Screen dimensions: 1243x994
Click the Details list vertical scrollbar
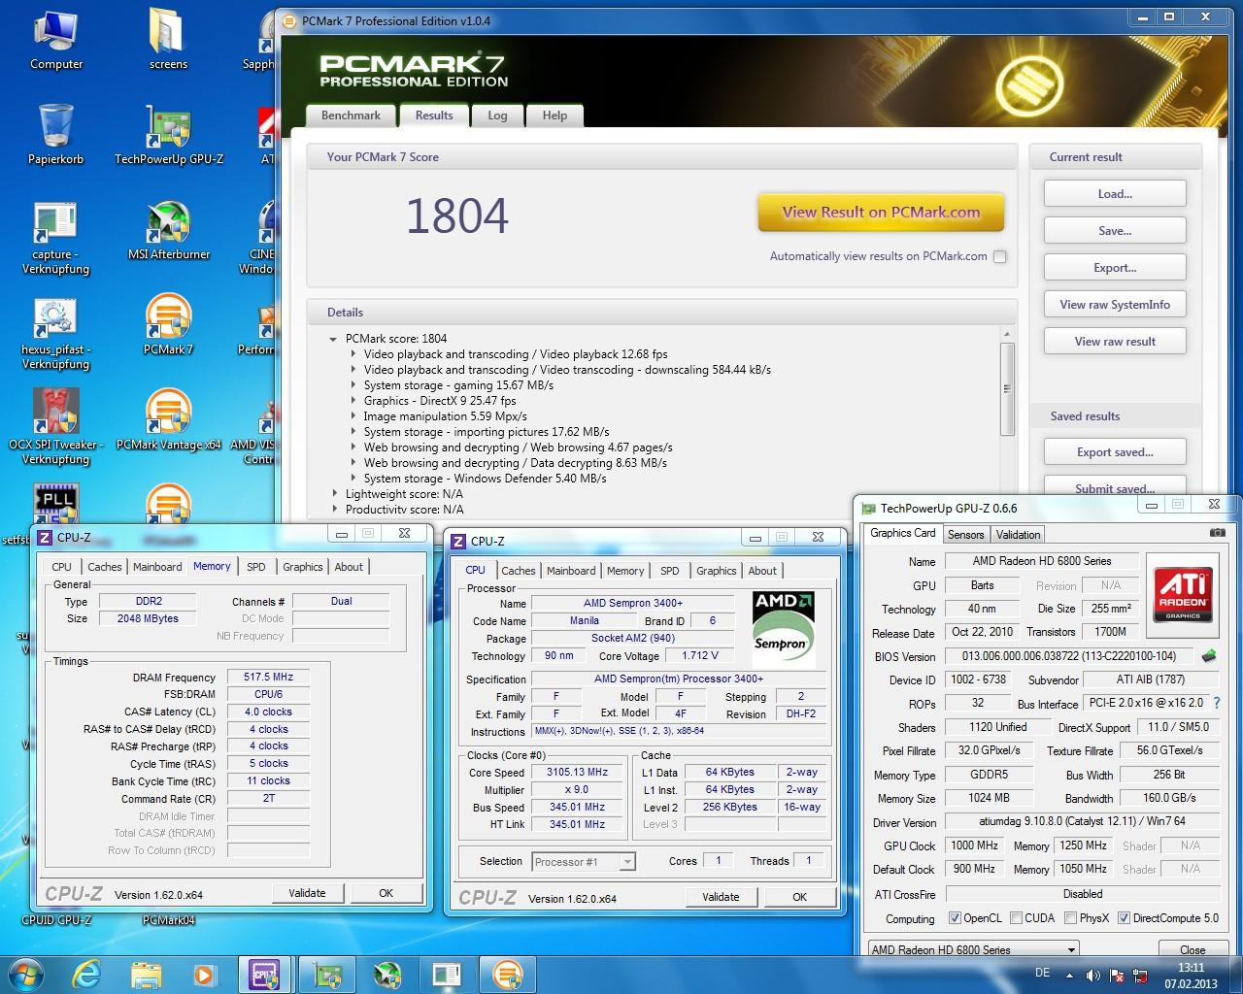[x=1006, y=390]
